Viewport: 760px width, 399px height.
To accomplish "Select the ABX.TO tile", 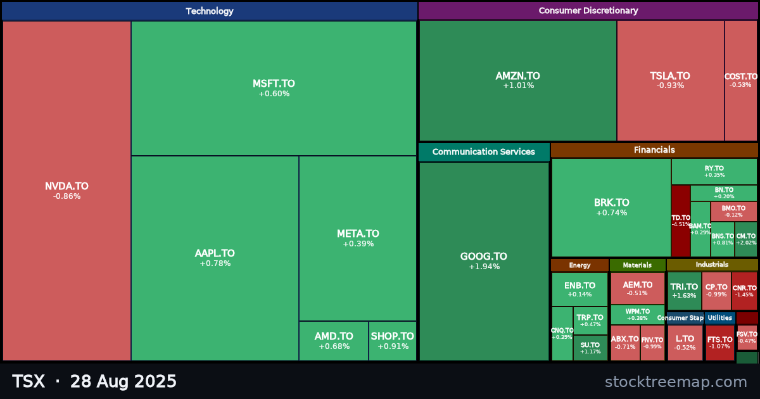I will (625, 343).
